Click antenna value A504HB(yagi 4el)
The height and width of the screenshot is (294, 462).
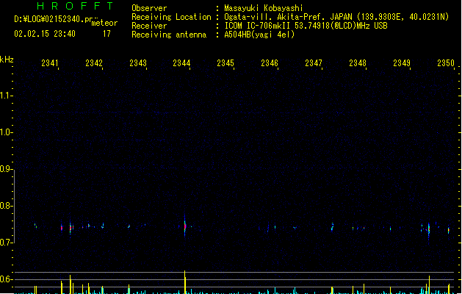point(259,35)
